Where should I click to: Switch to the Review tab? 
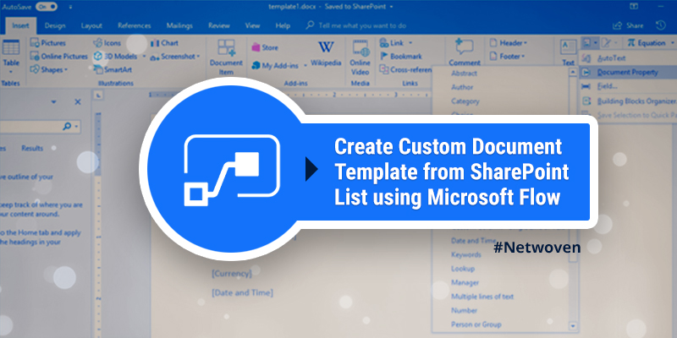(219, 26)
